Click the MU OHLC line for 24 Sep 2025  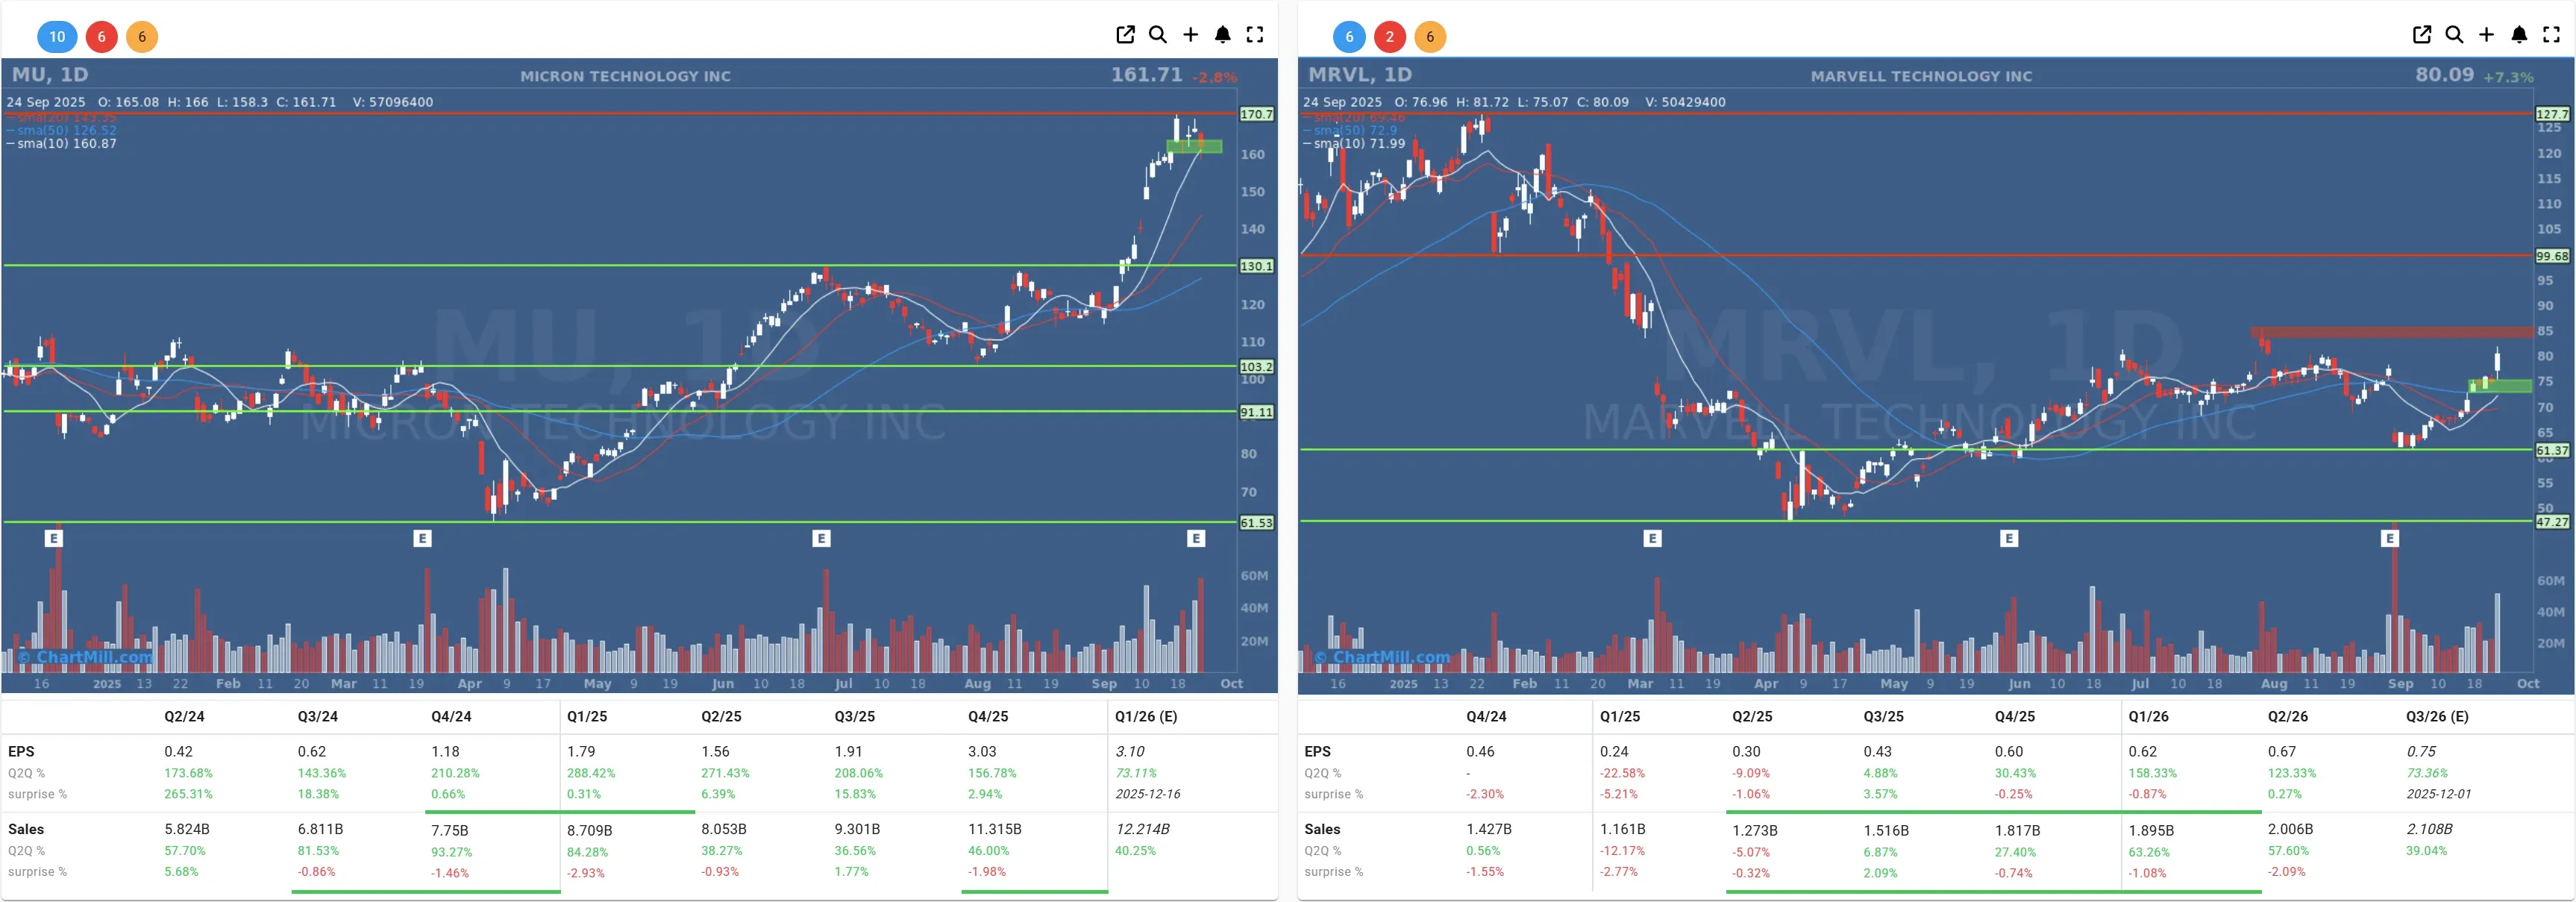(220, 102)
